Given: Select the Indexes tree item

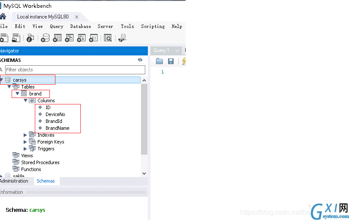Looking at the screenshot, I should [x=46, y=135].
